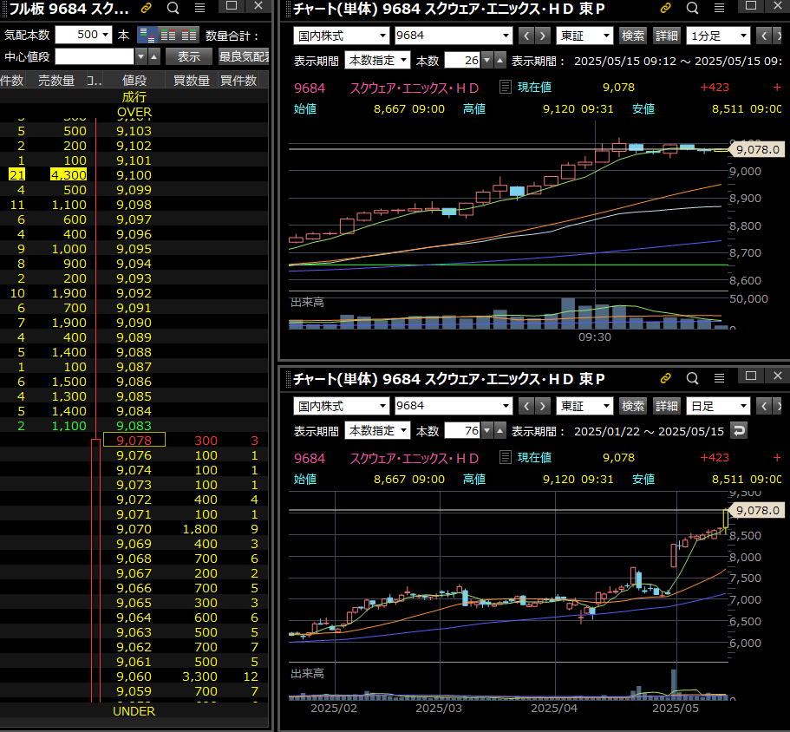Click up arrow next to 中心値段 field
Viewport: 790px width, 732px height.
154,56
